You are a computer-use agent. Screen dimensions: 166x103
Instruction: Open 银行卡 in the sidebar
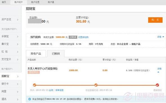(5, 84)
